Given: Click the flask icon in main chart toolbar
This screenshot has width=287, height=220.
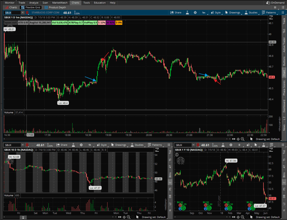Looking at the screenshot, I should coord(187,13).
